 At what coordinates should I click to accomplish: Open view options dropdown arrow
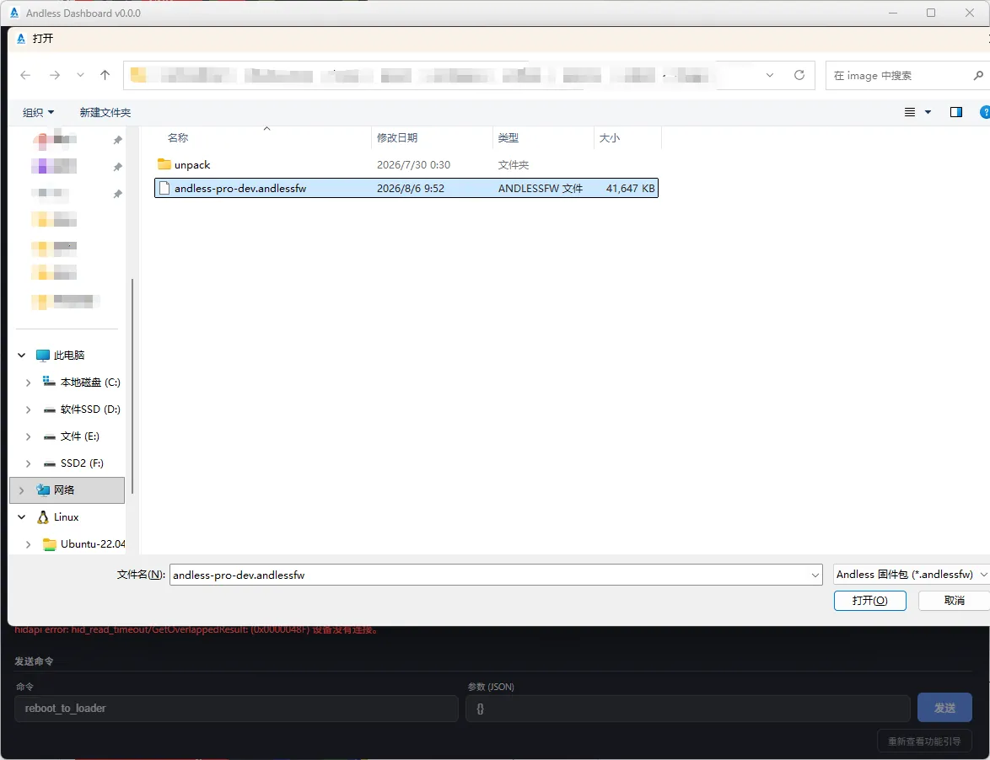(928, 112)
